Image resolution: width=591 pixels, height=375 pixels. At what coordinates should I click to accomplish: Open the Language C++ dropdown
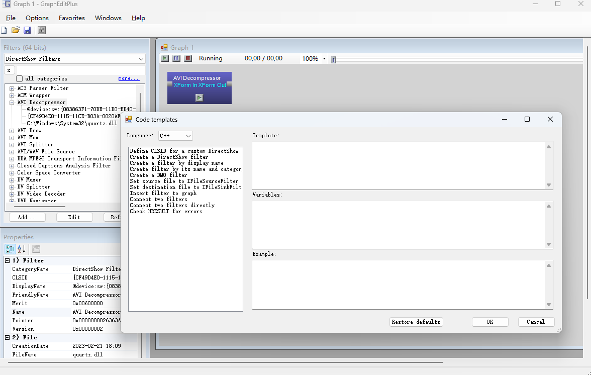click(x=188, y=136)
